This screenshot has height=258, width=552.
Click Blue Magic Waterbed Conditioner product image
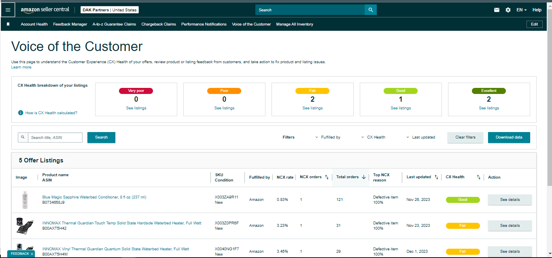pos(25,200)
